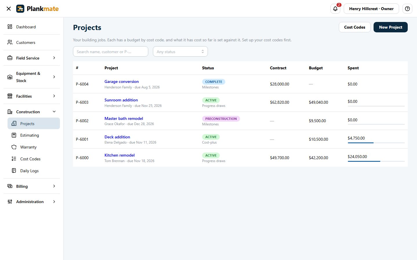
Task: Open Daily Logs in the sidebar
Action: pos(34,170)
